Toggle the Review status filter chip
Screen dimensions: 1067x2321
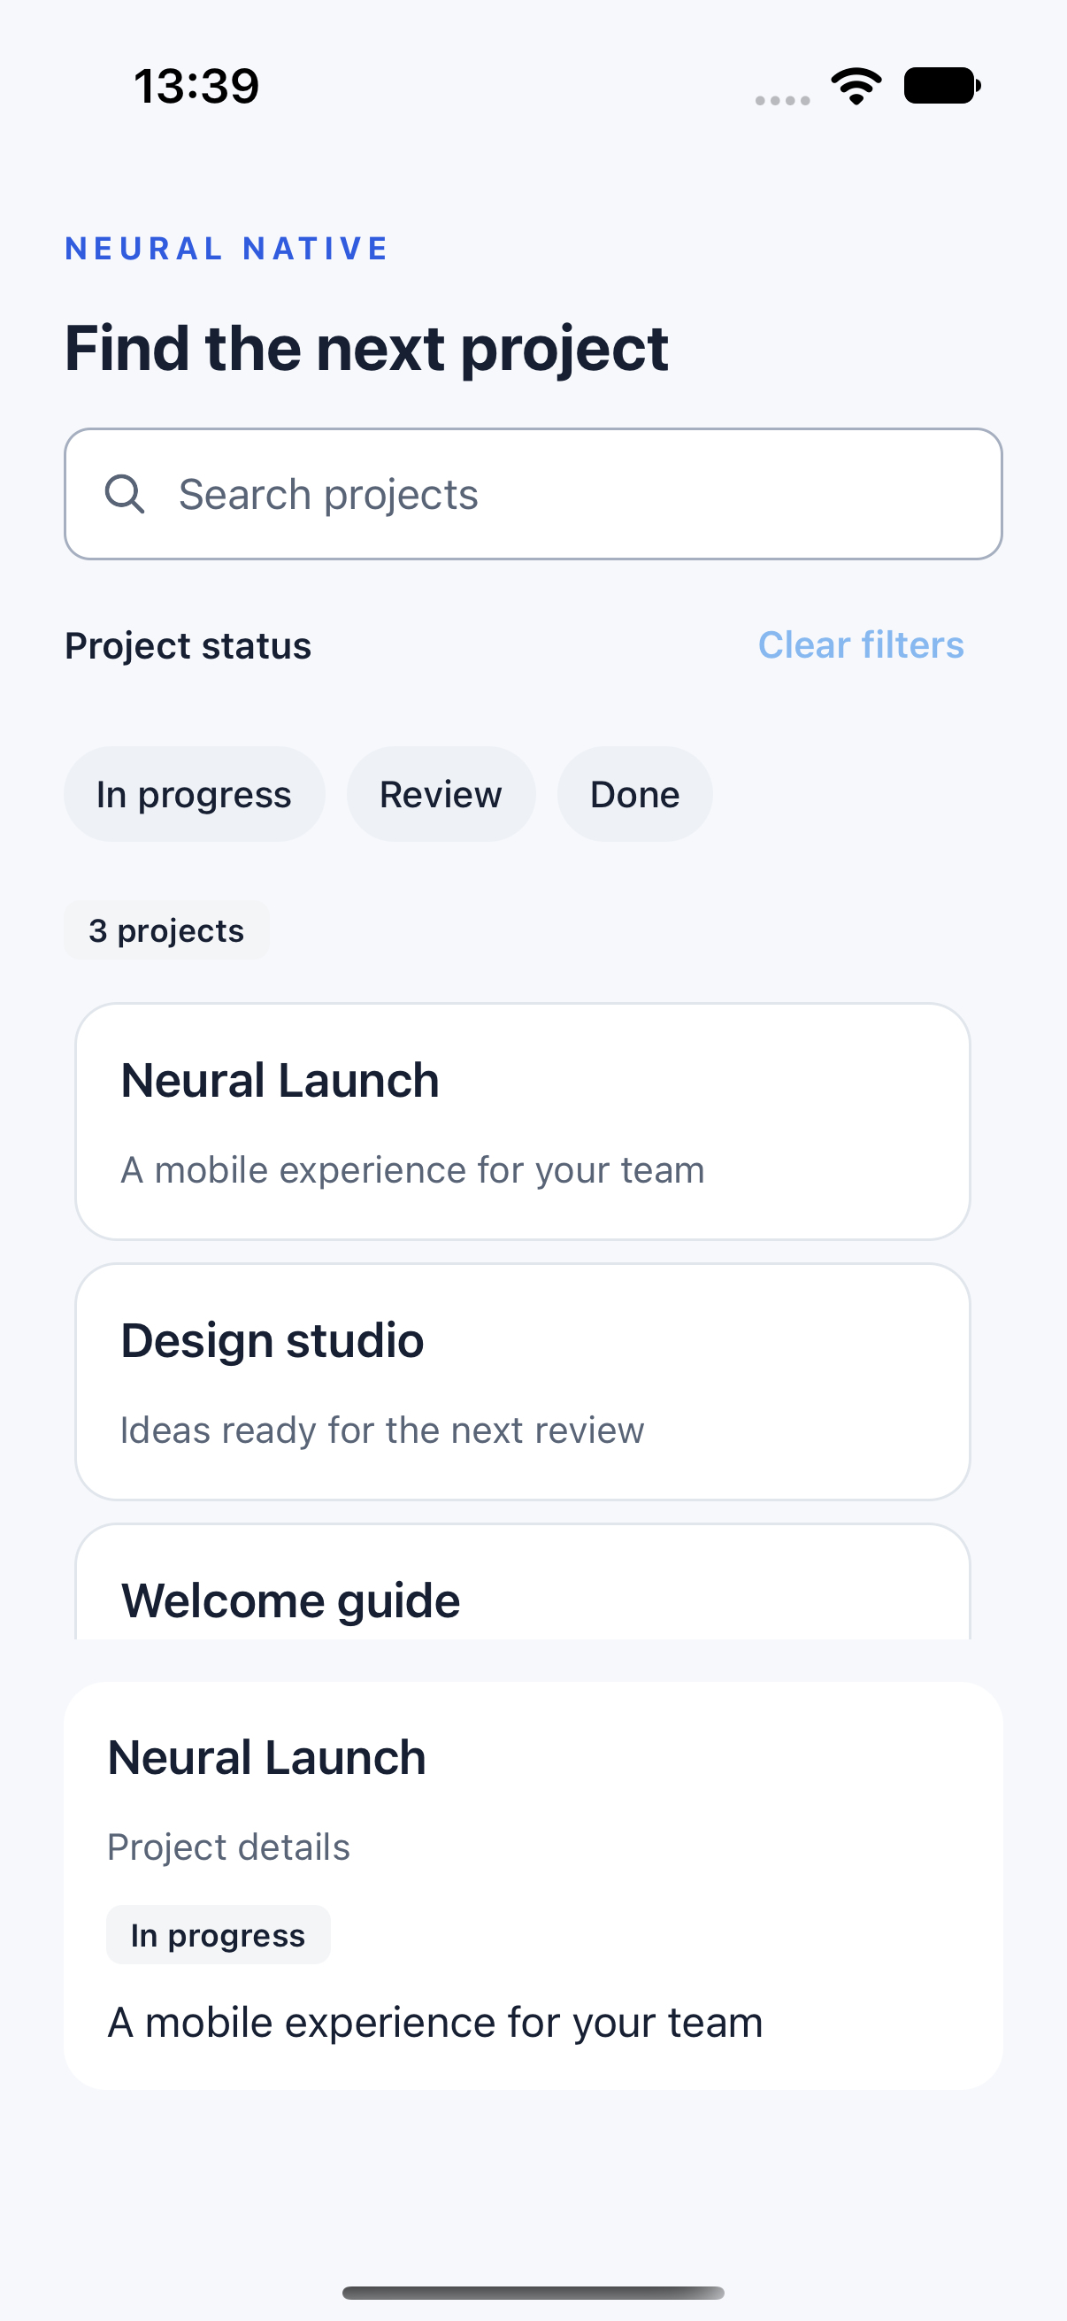tap(441, 794)
